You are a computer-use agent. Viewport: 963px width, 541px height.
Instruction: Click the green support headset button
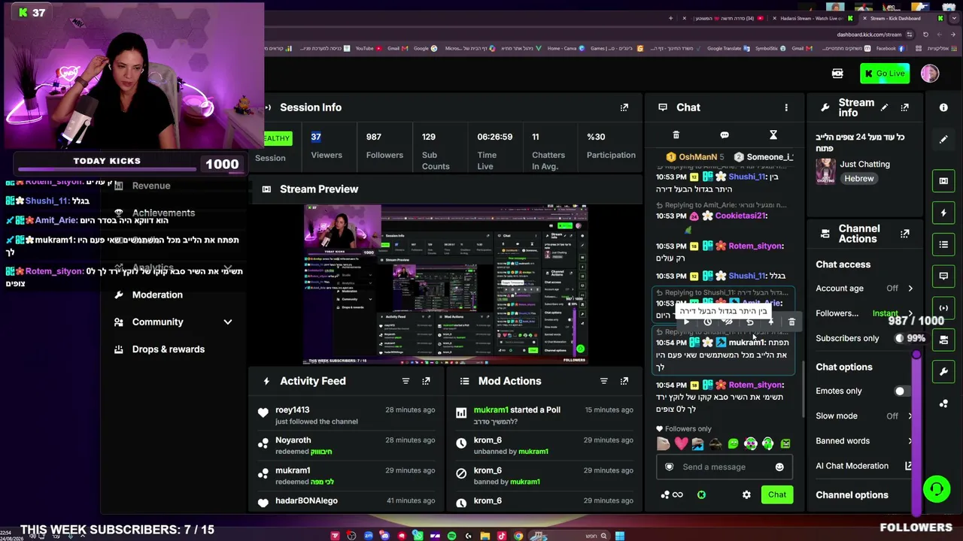pyautogui.click(x=937, y=490)
